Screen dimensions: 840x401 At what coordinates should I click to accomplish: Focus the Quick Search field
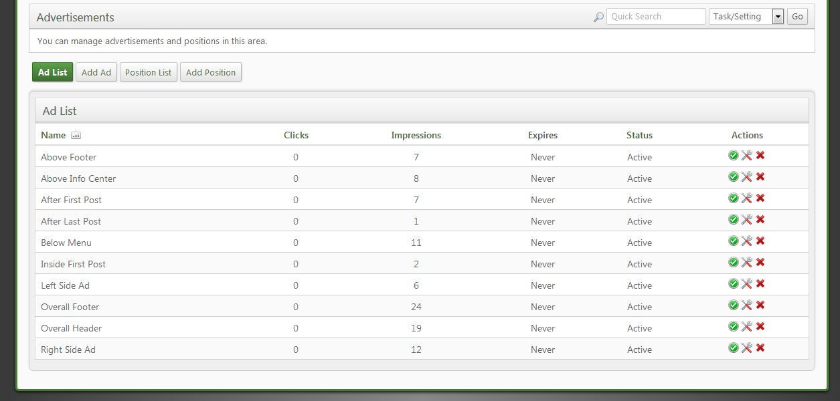click(656, 17)
